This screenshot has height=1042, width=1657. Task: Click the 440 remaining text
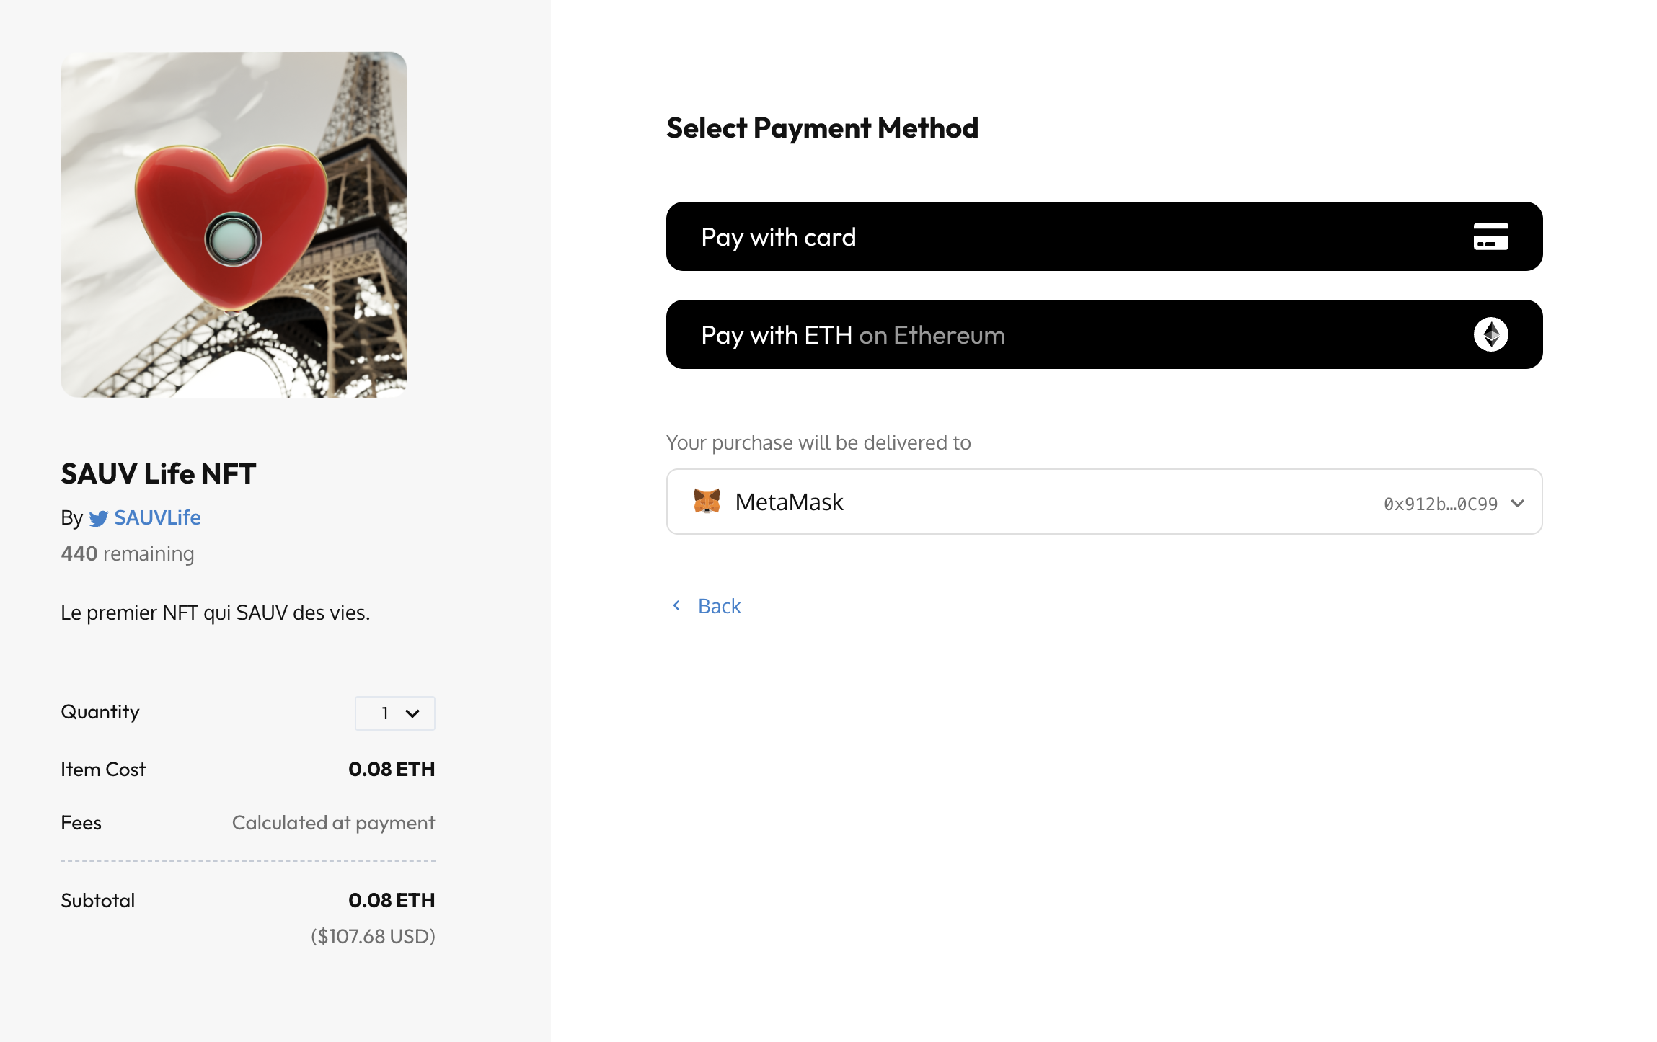128,553
